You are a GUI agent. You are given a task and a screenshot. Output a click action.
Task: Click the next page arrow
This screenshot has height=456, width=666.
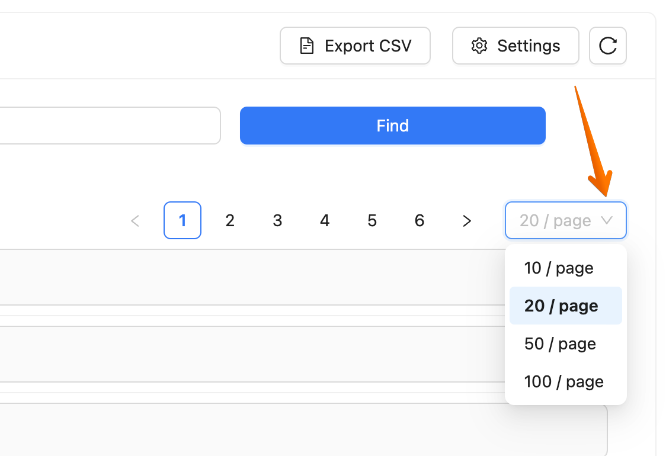click(467, 220)
